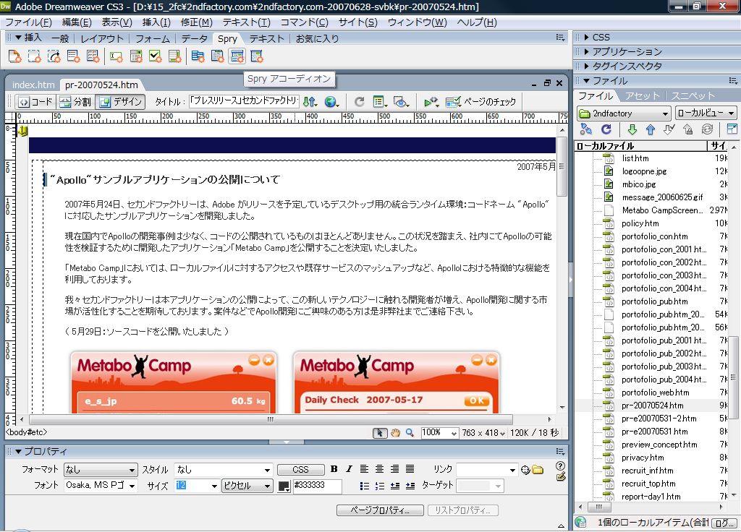Open the スタイル dropdown

[x=224, y=470]
